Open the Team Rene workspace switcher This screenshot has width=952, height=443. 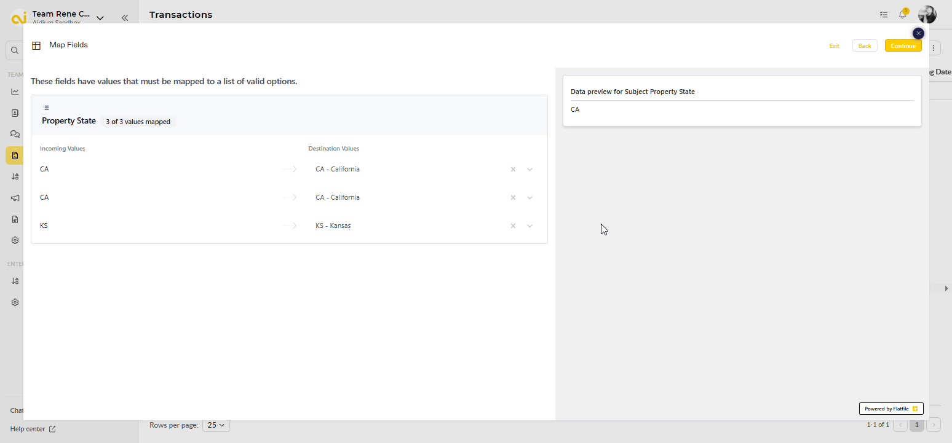pos(66,17)
